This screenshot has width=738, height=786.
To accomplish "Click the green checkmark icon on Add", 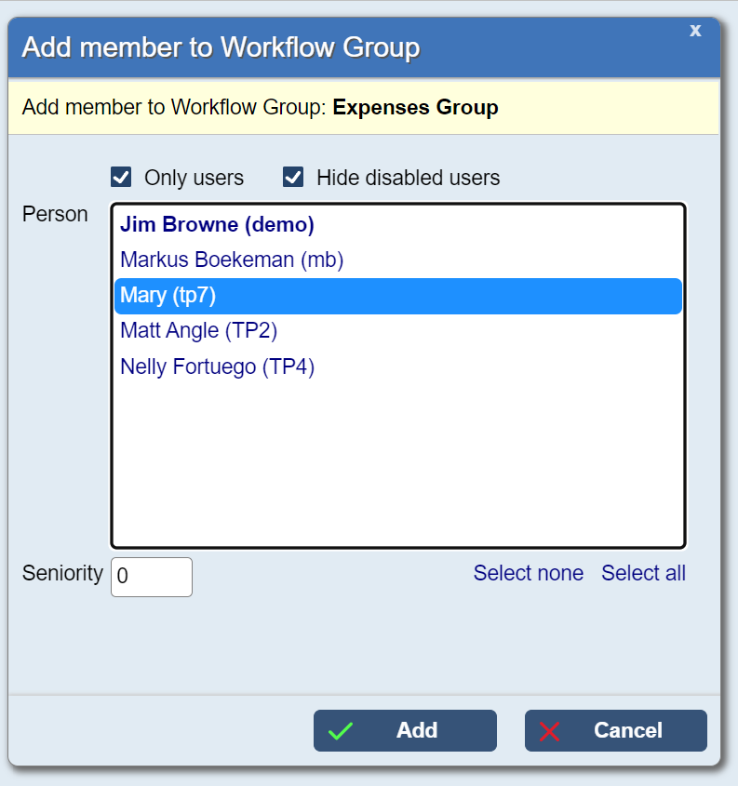I will pos(341,731).
